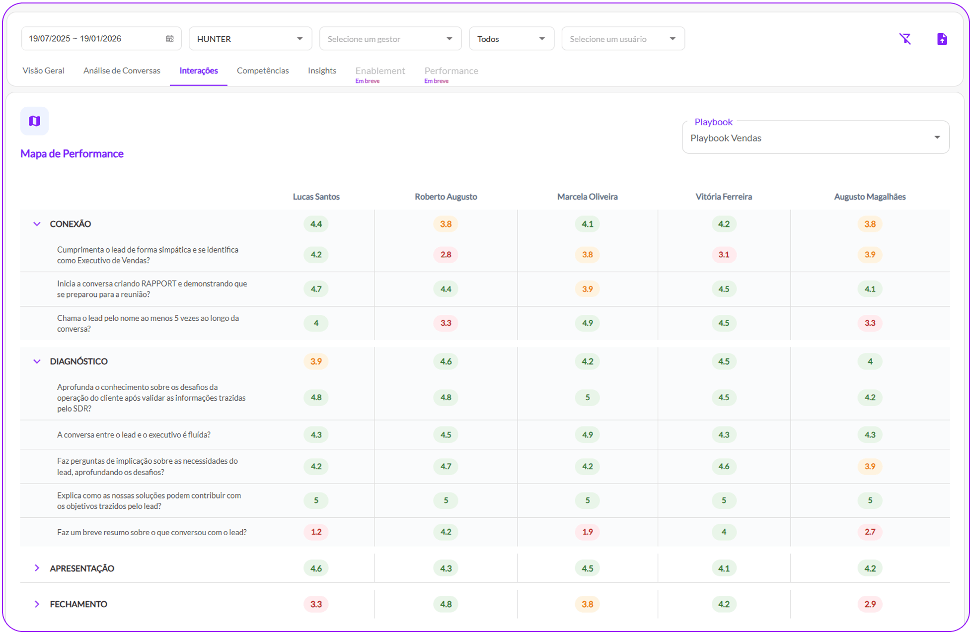Screen dimensions: 972x634
Task: Go to the Insights tab
Action: (x=322, y=70)
